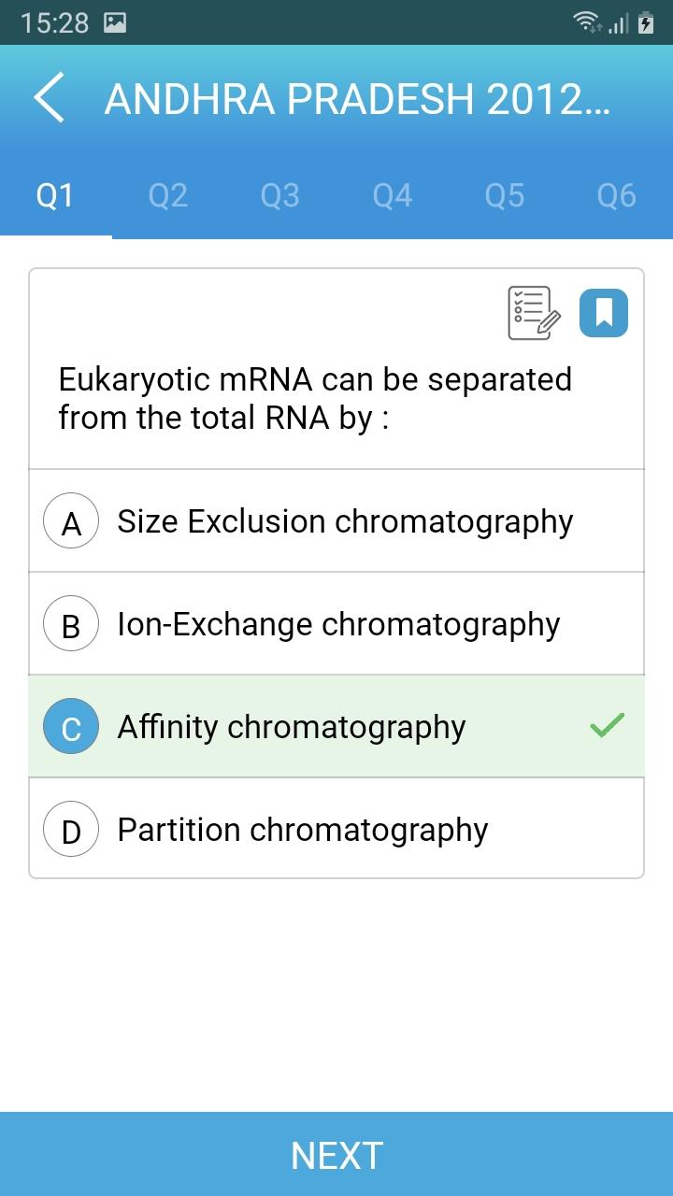Screen dimensions: 673x1196
Task: Open the notes checklist icon
Action: tap(534, 313)
